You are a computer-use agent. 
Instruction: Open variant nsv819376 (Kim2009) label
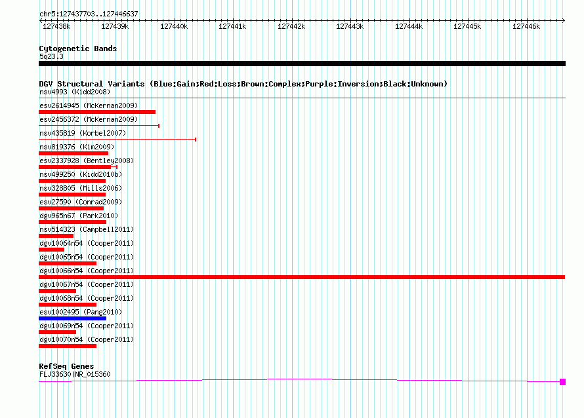point(77,147)
